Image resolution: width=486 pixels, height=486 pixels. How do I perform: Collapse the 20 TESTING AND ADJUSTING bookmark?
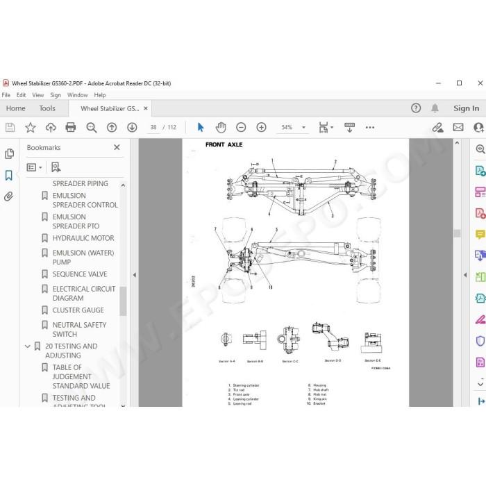click(28, 346)
